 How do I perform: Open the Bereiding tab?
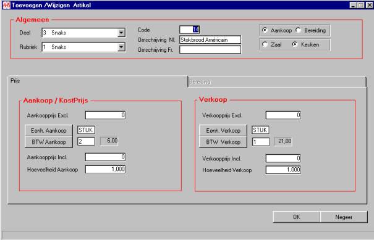click(x=277, y=82)
